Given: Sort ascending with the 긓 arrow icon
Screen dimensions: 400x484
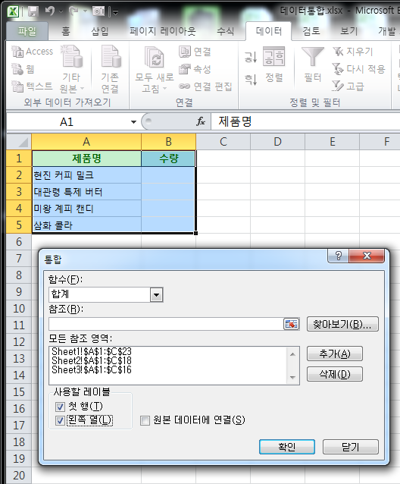Looking at the screenshot, I should pyautogui.click(x=251, y=57).
